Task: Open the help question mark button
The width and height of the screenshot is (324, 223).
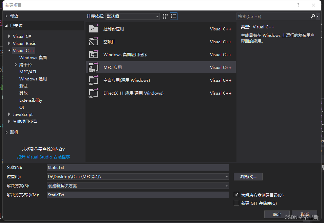Action: pyautogui.click(x=298, y=5)
